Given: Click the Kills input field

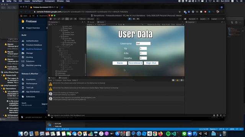Looking at the screenshot, I should [x=143, y=53].
